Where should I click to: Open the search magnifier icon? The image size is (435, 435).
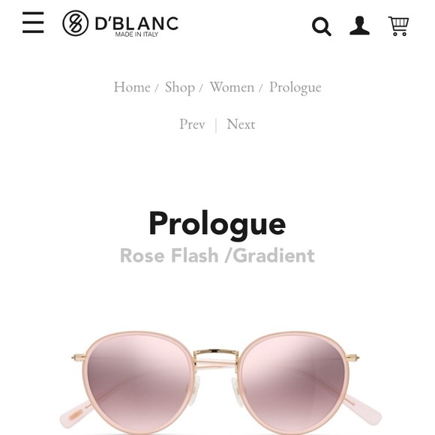[322, 26]
